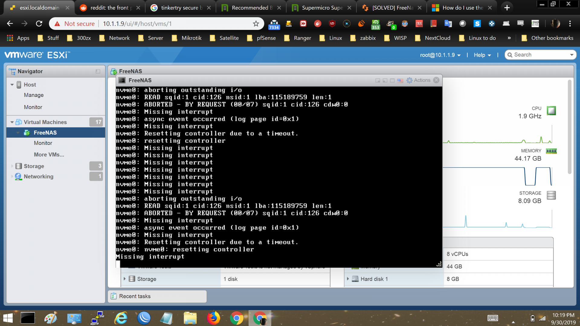This screenshot has width=580, height=326.
Task: Click the uBlock Origin extension icon
Action: click(332, 24)
